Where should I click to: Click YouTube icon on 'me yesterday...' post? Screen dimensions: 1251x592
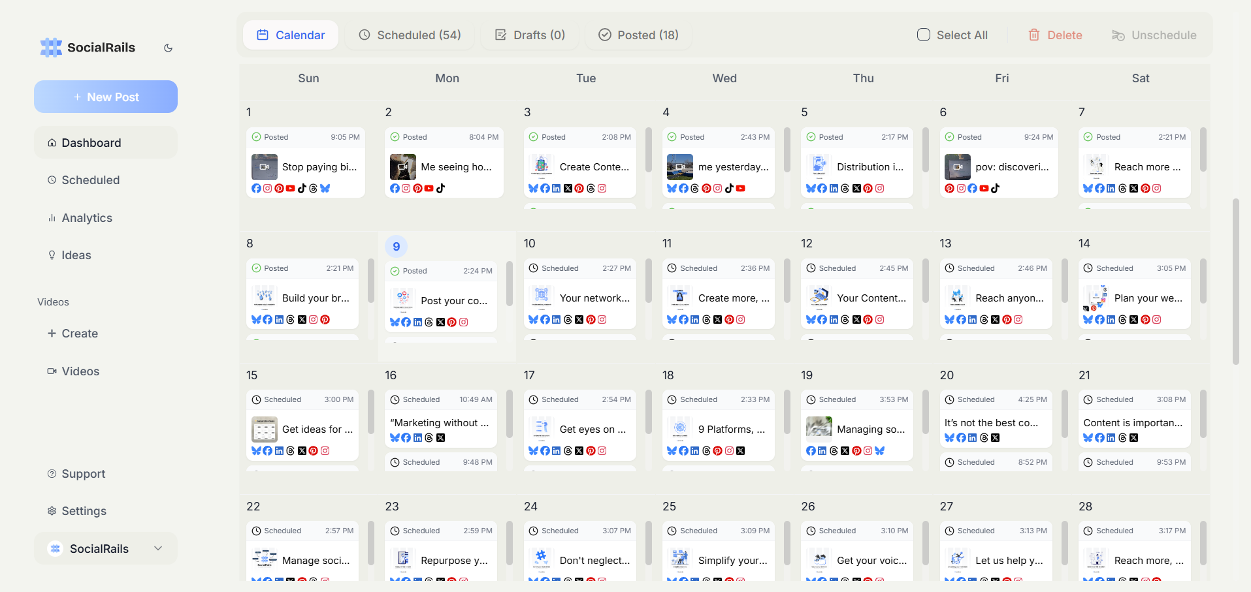coord(740,188)
